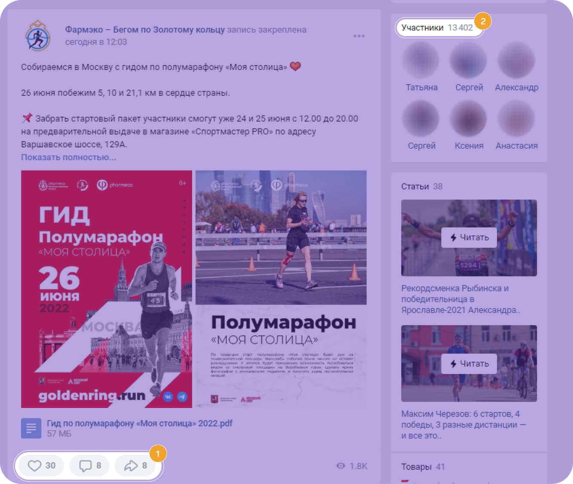Share the post using the arrow icon
This screenshot has height=484, width=573.
131,466
